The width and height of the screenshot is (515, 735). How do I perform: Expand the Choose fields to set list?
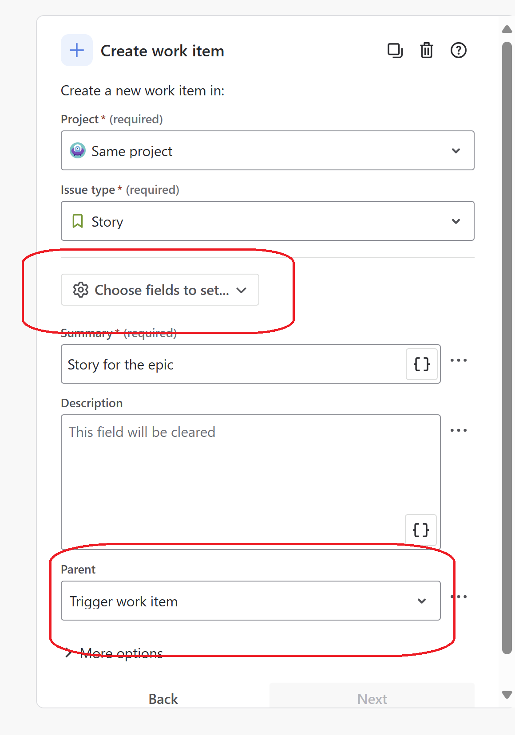242,290
